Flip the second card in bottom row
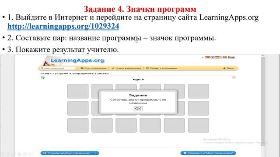280x157 pixels. [x=102, y=125]
